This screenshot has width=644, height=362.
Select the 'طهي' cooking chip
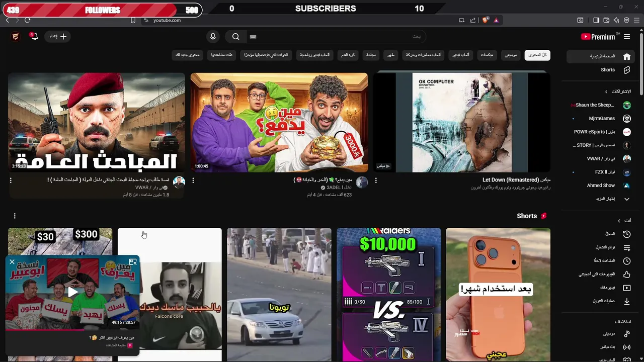pos(391,55)
